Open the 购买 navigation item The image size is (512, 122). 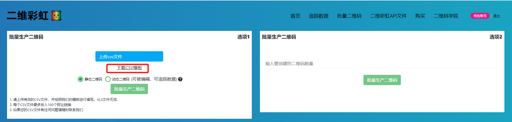(420, 16)
